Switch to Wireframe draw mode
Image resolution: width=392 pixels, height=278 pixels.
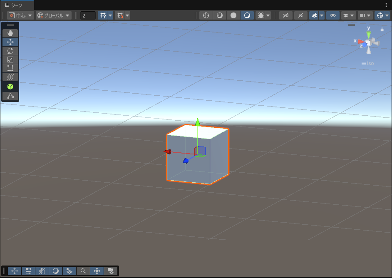pos(206,15)
